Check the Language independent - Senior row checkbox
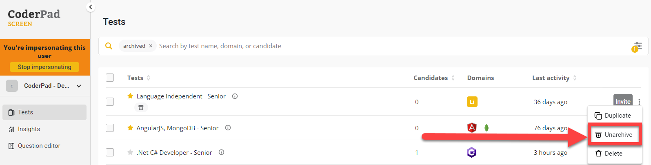 (x=110, y=102)
